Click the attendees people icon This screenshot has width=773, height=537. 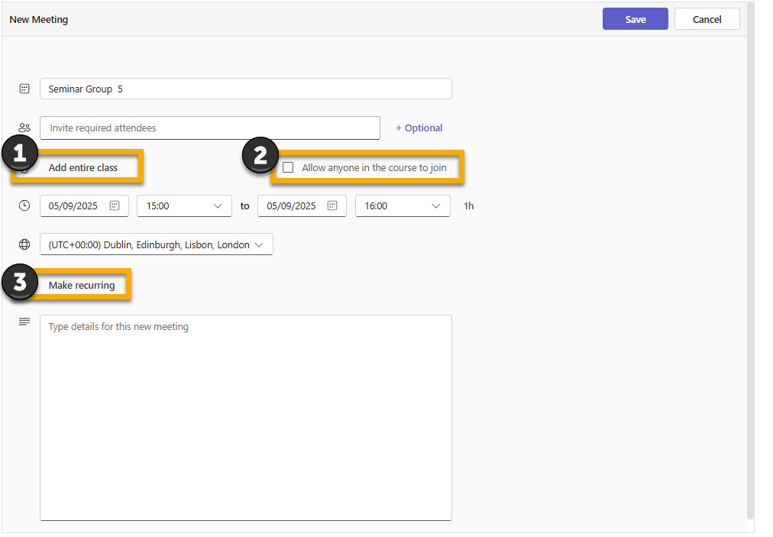point(24,128)
